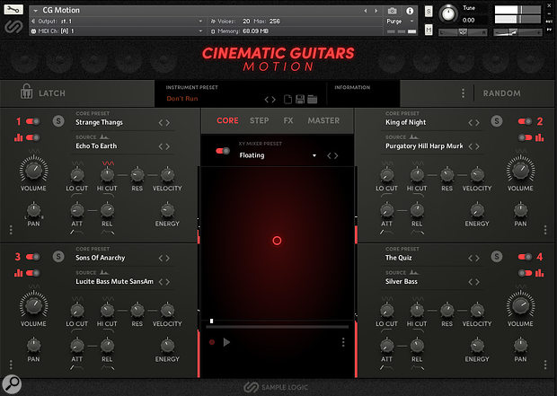Click the Latch keyboard lock icon
Image resolution: width=557 pixels, height=396 pixels.
pyautogui.click(x=26, y=92)
